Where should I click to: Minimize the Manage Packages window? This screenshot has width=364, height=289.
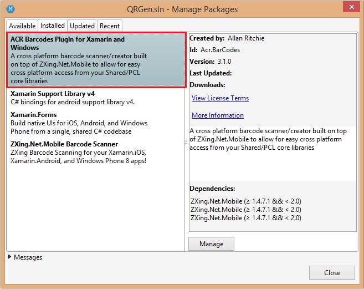pos(311,8)
